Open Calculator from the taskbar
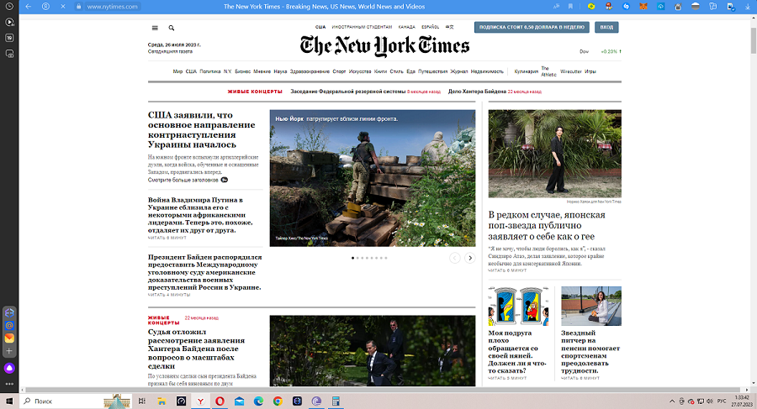757x409 pixels. point(336,401)
